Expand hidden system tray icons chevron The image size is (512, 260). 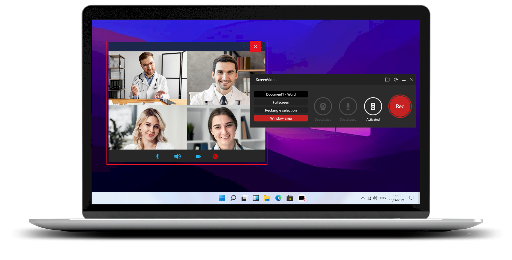363,198
